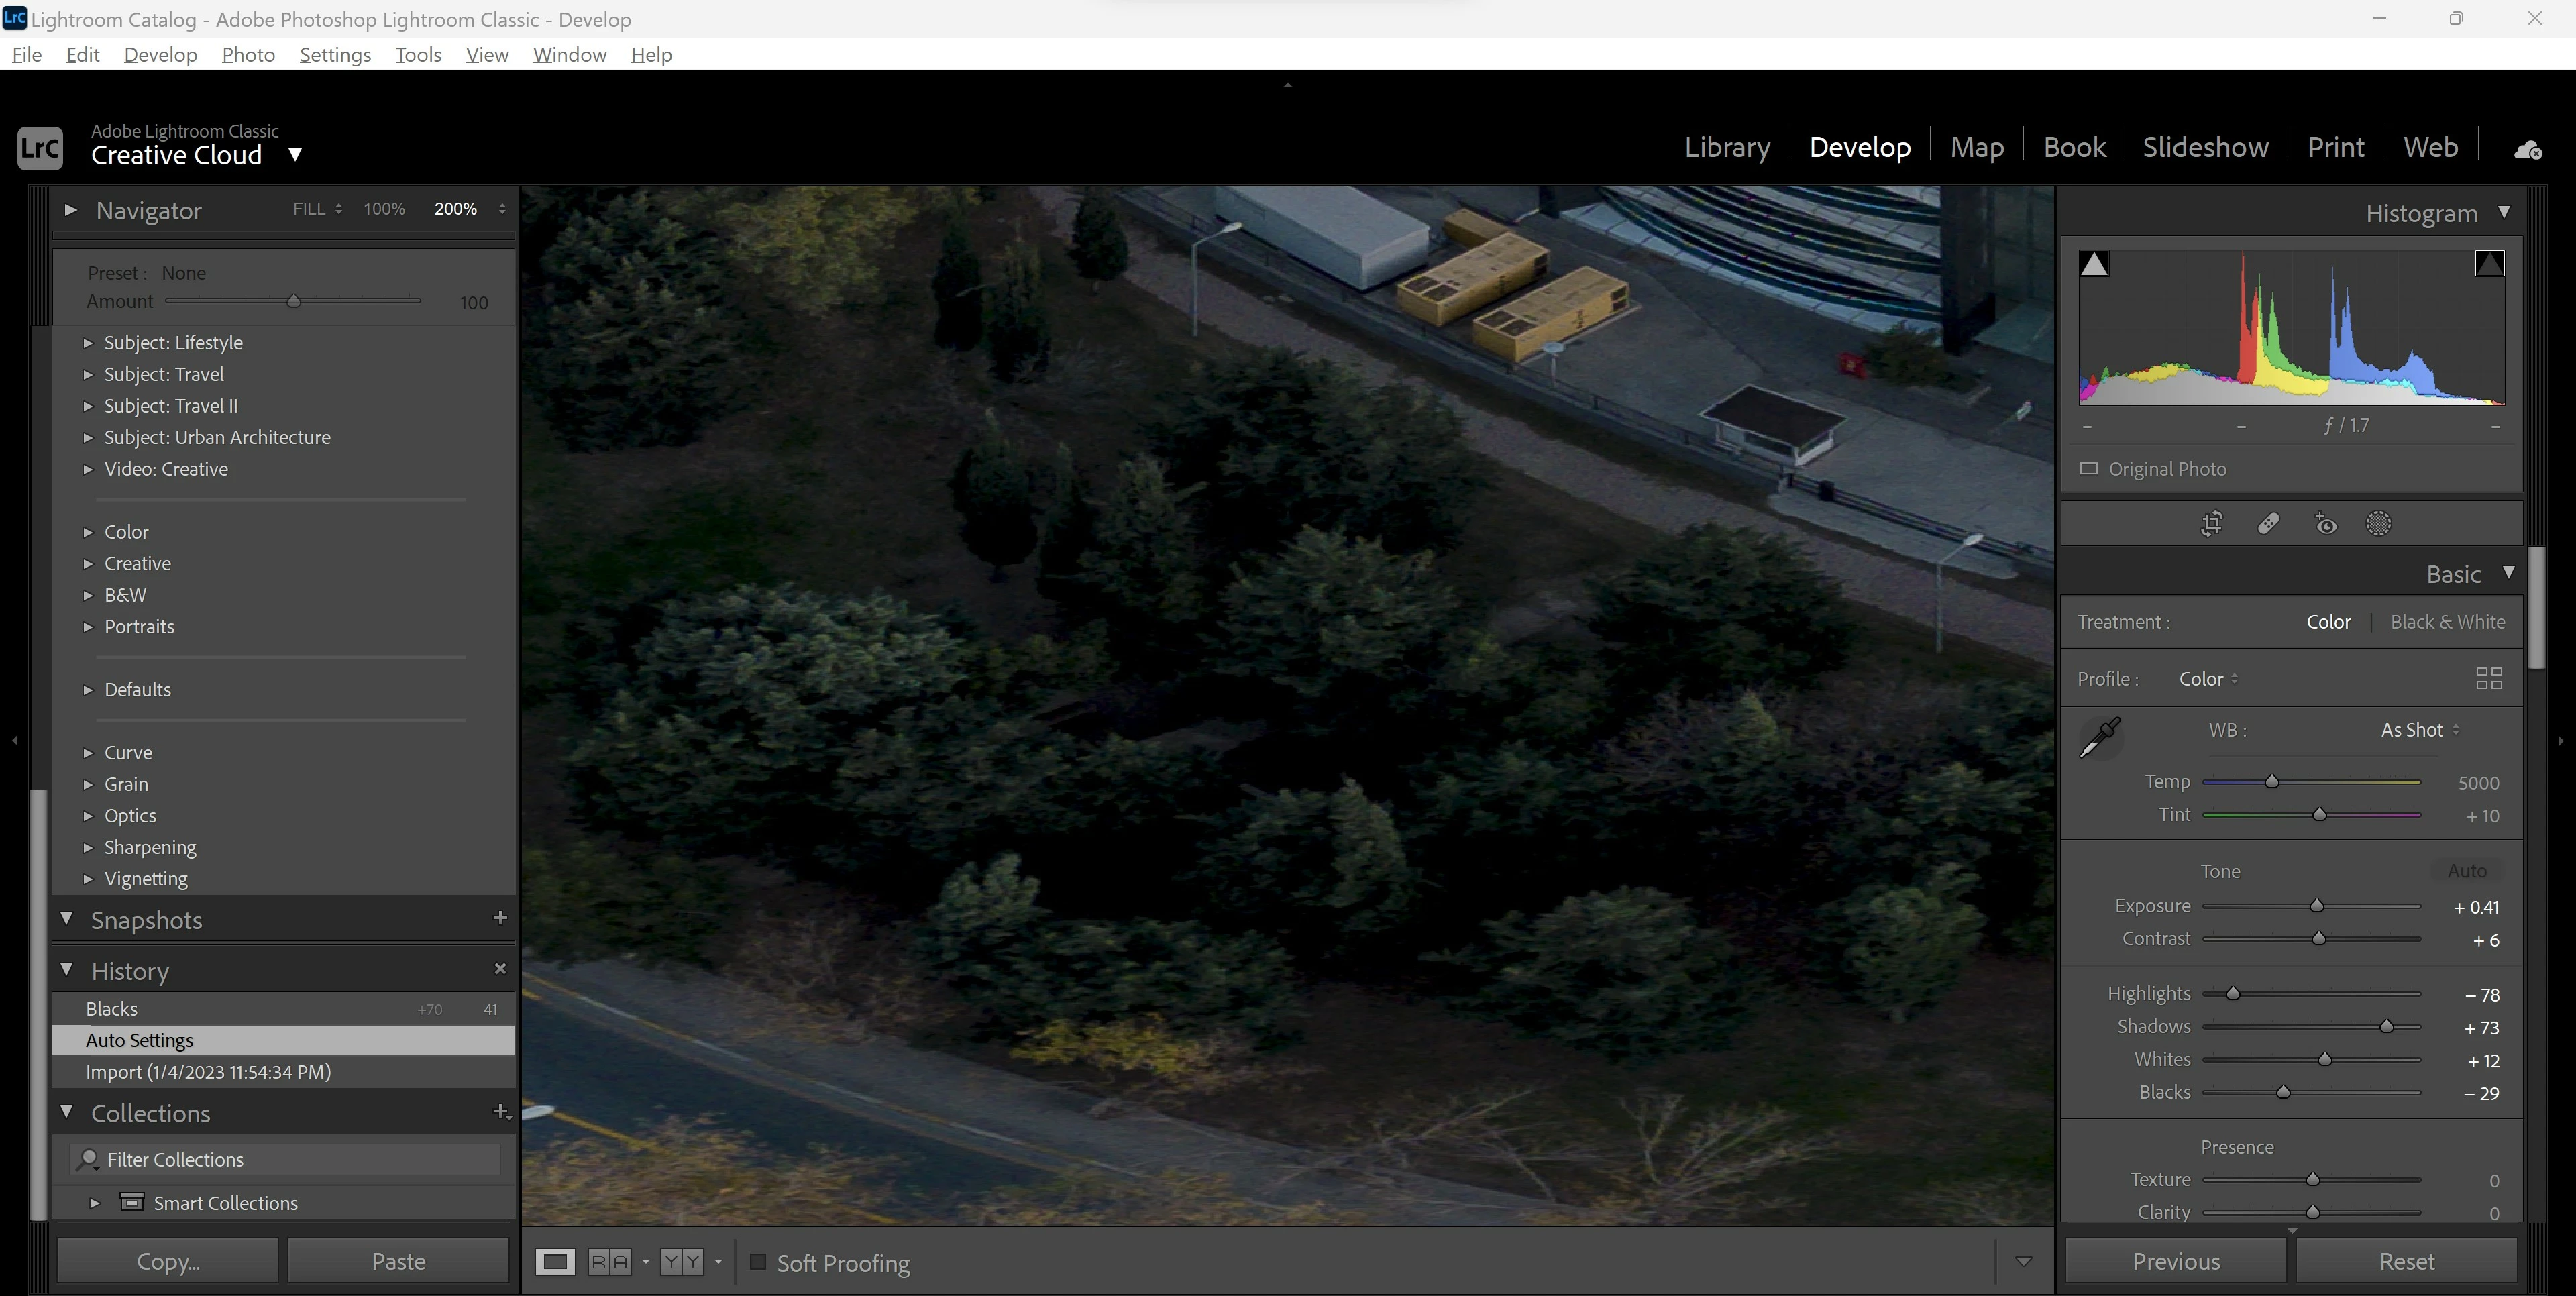This screenshot has height=1296, width=2576.
Task: Toggle shadow clipping indicator in histogram
Action: (2094, 264)
